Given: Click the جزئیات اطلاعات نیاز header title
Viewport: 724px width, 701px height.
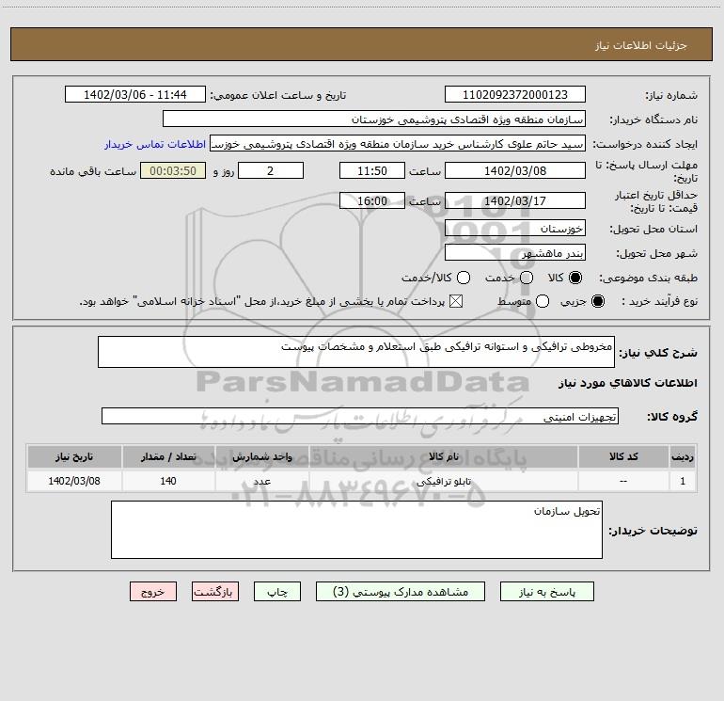Looking at the screenshot, I should click(641, 45).
